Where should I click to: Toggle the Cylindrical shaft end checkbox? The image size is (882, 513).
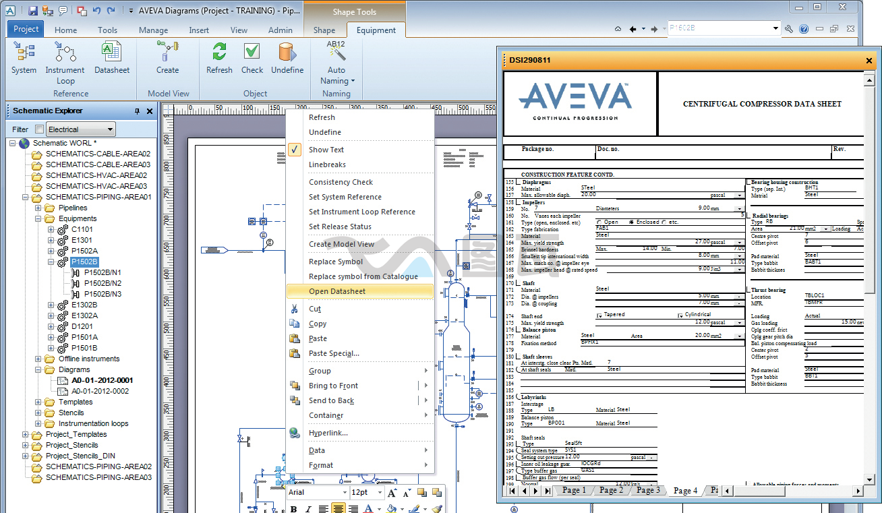point(679,315)
